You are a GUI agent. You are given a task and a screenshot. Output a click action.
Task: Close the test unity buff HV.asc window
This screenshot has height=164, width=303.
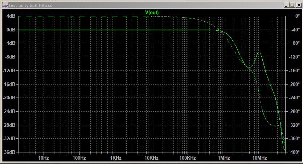pyautogui.click(x=299, y=5)
